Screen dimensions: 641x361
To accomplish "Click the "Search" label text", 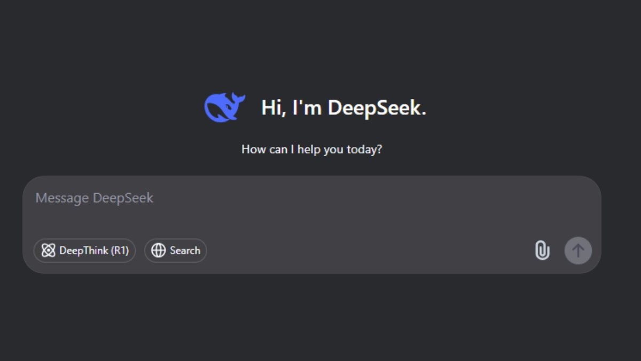I will tap(185, 250).
